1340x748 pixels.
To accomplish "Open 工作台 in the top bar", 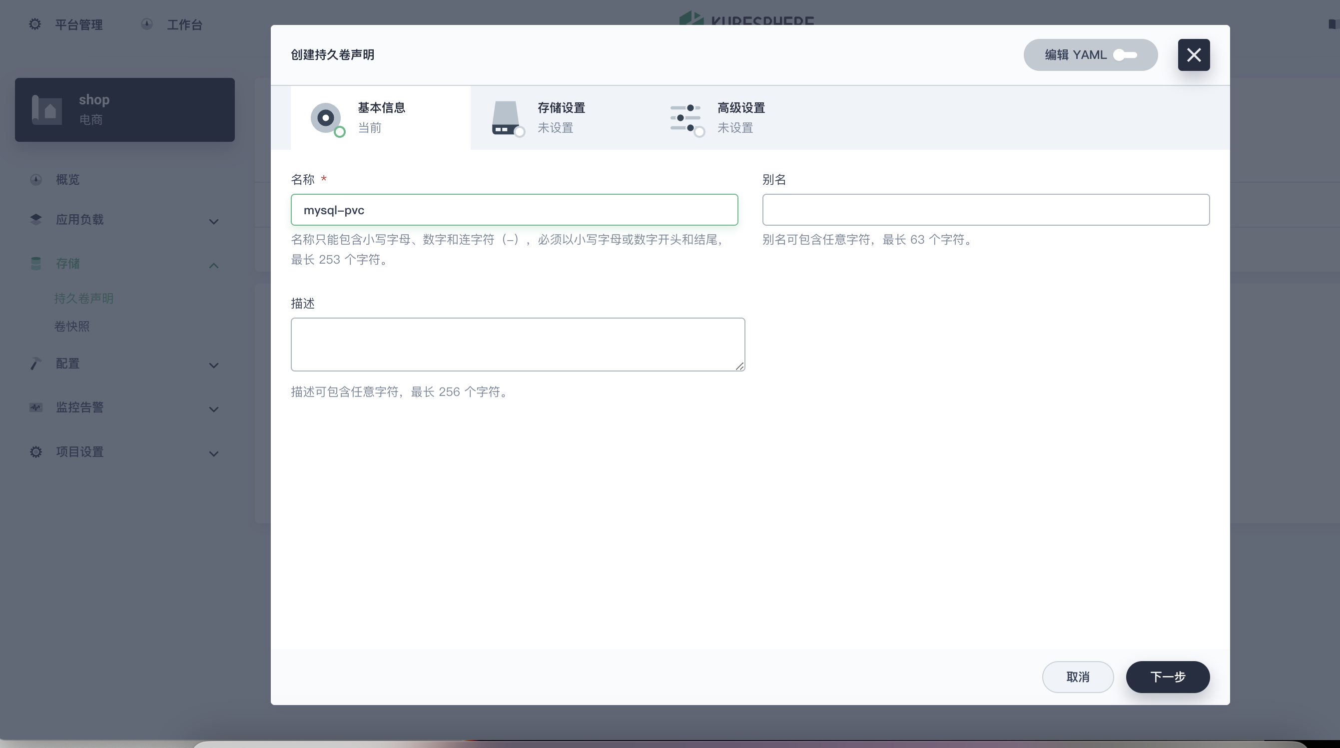I will tap(184, 24).
